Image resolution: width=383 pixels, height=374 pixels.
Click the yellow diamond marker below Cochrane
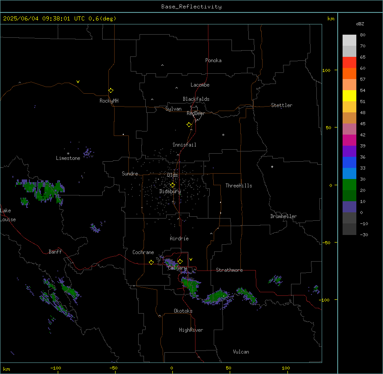(x=151, y=262)
